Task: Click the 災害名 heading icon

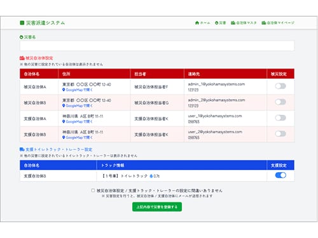Action: tap(21, 37)
